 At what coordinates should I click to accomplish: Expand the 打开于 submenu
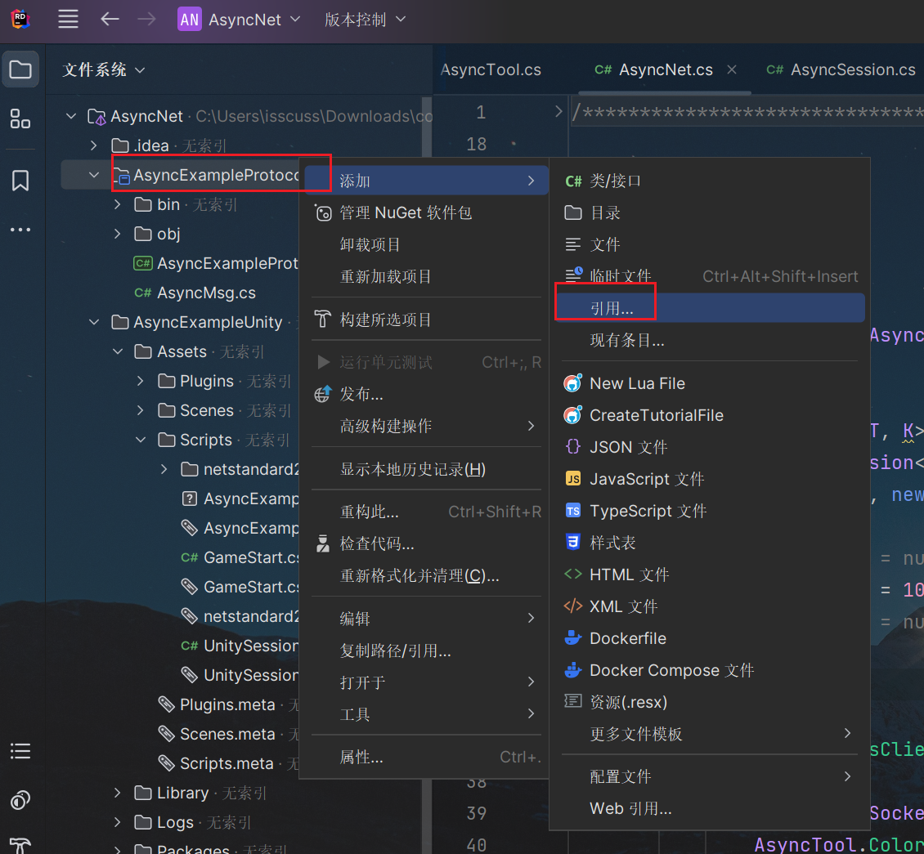pos(426,682)
